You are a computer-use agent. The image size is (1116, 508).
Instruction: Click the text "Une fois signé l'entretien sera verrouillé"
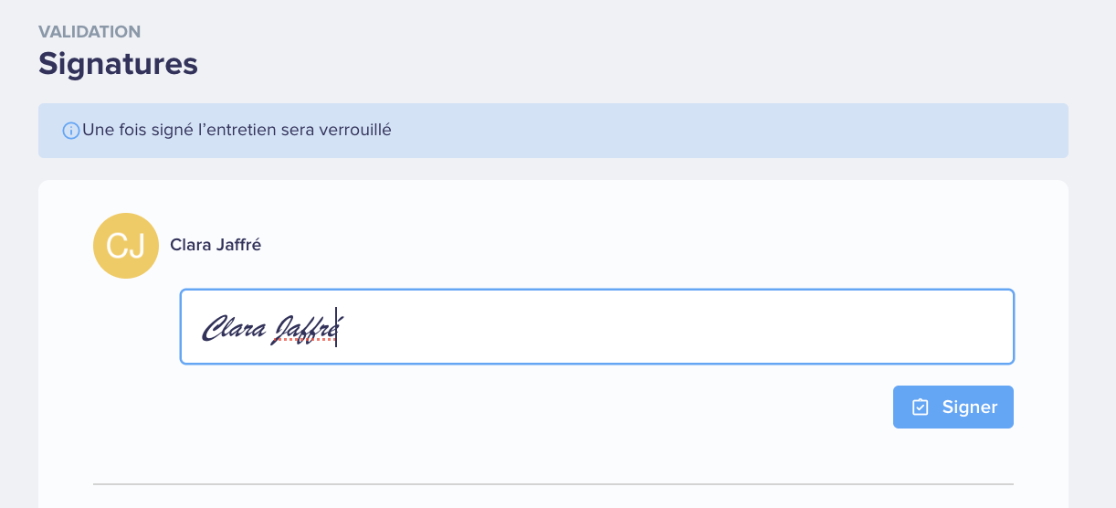237,130
